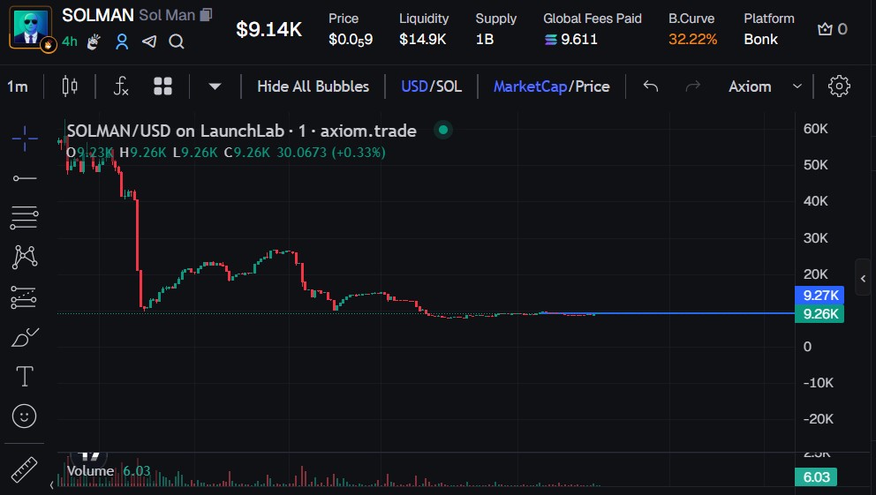This screenshot has height=495, width=876.
Task: Switch chart mode to MarketCap
Action: click(x=530, y=86)
